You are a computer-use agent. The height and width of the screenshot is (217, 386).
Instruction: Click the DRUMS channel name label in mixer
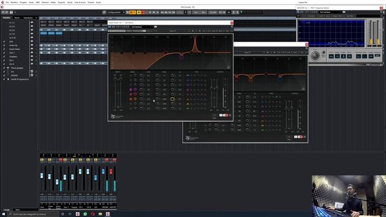[105, 207]
